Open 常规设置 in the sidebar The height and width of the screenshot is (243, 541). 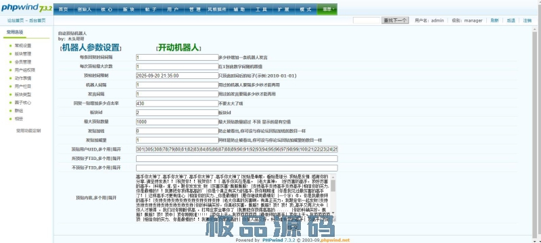pyautogui.click(x=23, y=45)
